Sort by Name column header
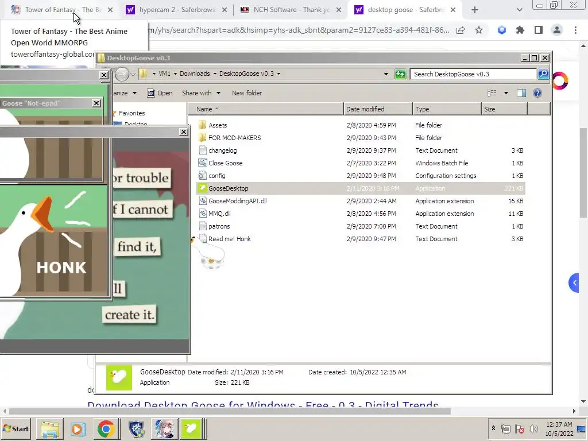Image resolution: width=588 pixels, height=441 pixels. [265, 109]
